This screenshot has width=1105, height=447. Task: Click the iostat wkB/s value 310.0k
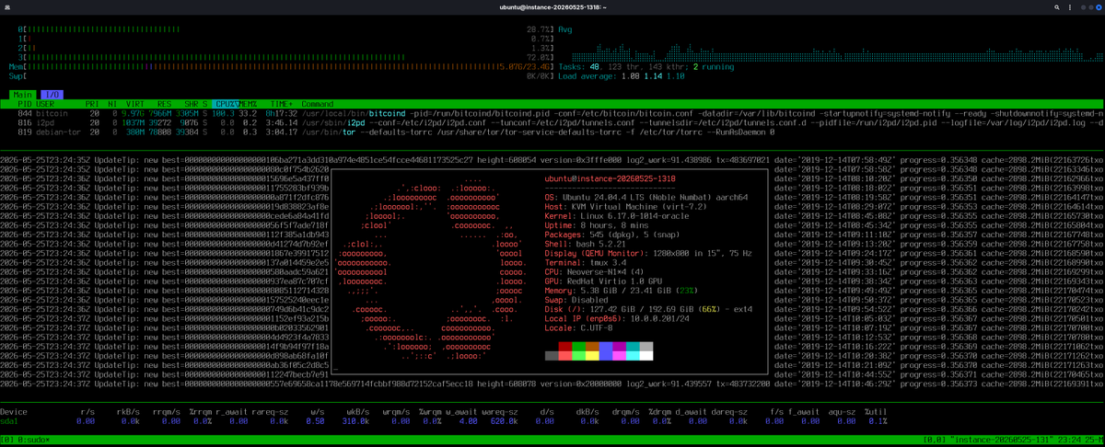pos(354,421)
